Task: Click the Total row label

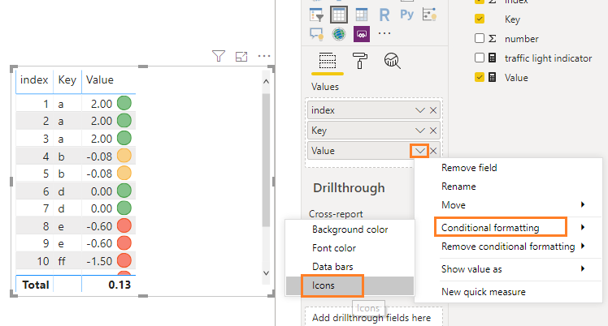Action: (36, 285)
